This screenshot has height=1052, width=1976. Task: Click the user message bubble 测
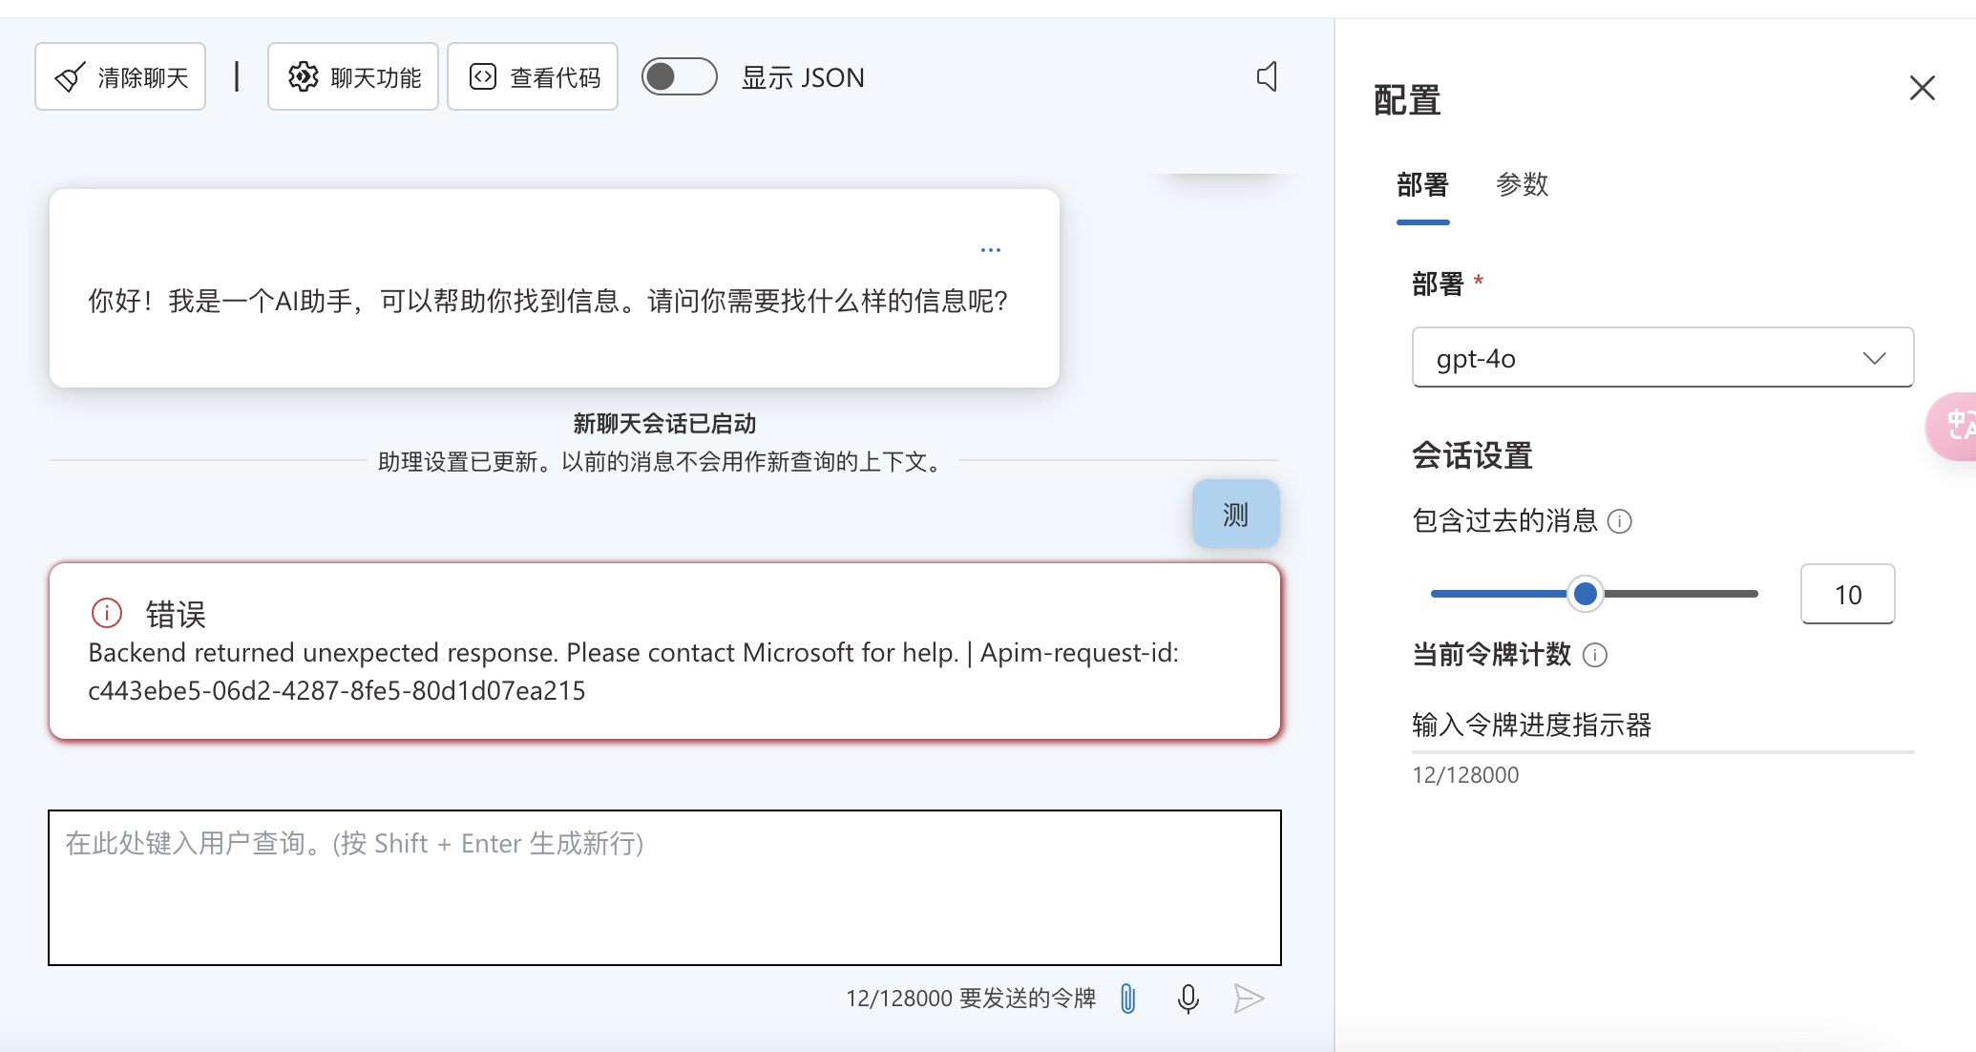point(1236,515)
